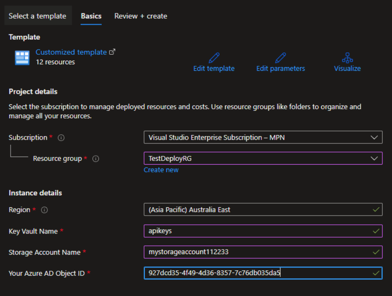Click the Storage Account Name validation checkmark

[x=376, y=252]
